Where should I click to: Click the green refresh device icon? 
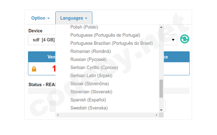[x=185, y=39]
